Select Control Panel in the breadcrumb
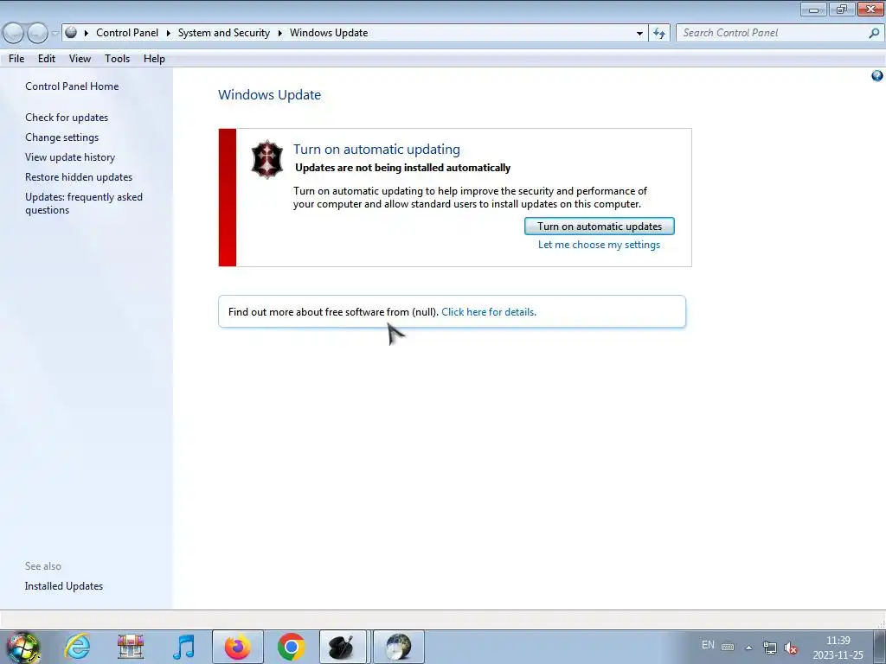 pos(127,33)
